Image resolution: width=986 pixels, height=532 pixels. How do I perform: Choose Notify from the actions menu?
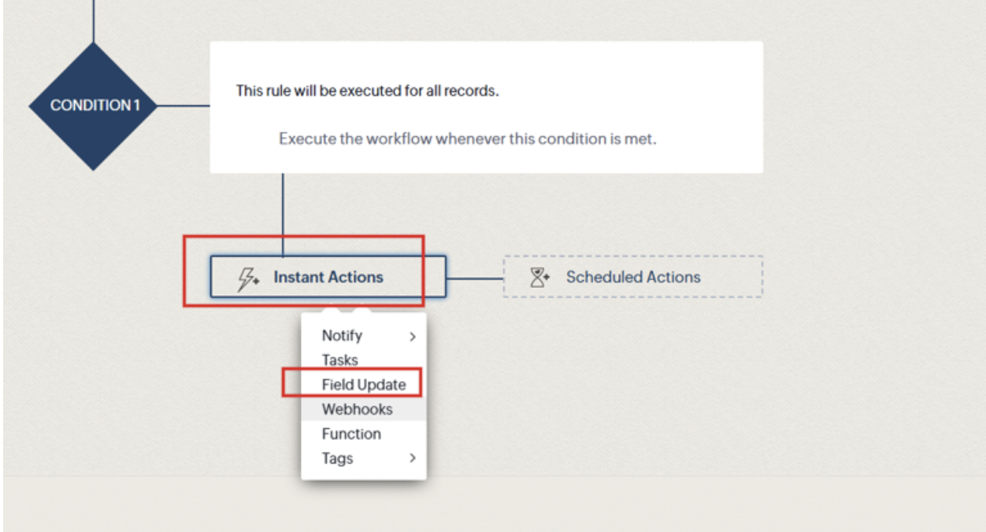coord(342,335)
